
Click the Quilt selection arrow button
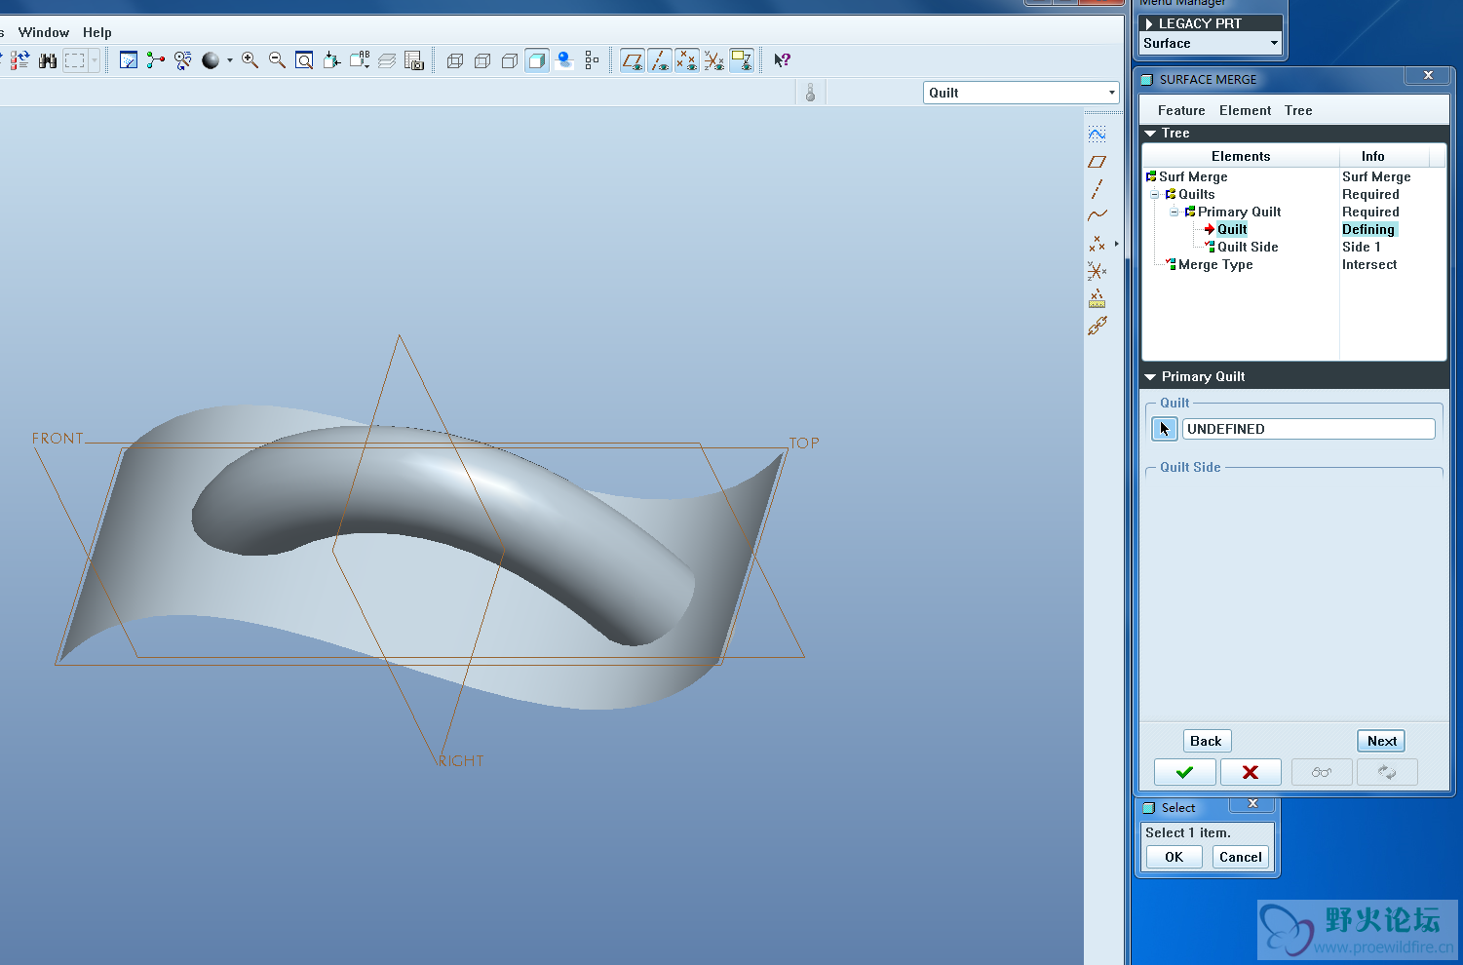pyautogui.click(x=1164, y=429)
